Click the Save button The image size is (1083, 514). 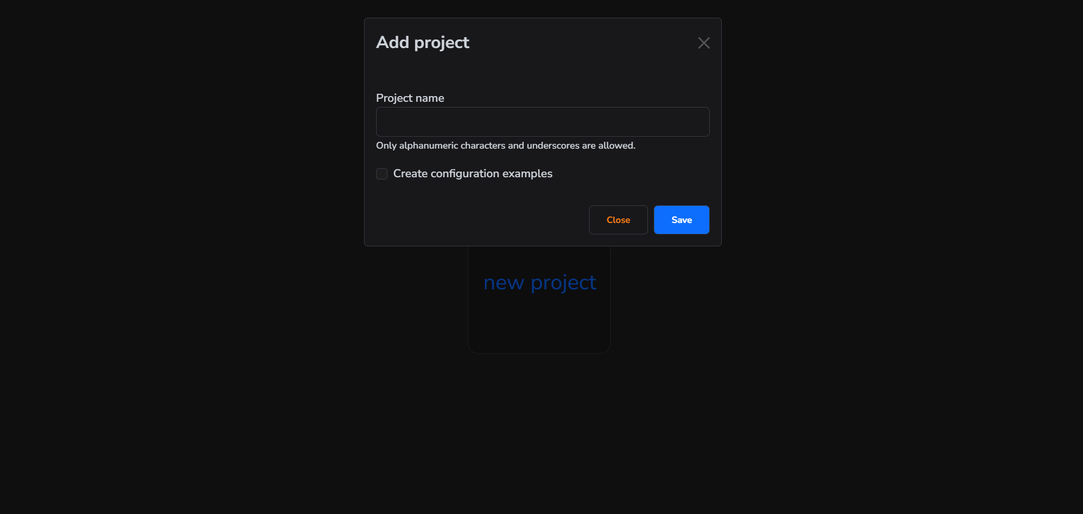click(x=681, y=220)
